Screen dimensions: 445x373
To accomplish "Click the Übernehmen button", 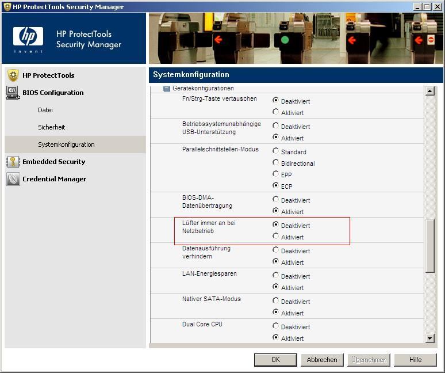I will [369, 360].
